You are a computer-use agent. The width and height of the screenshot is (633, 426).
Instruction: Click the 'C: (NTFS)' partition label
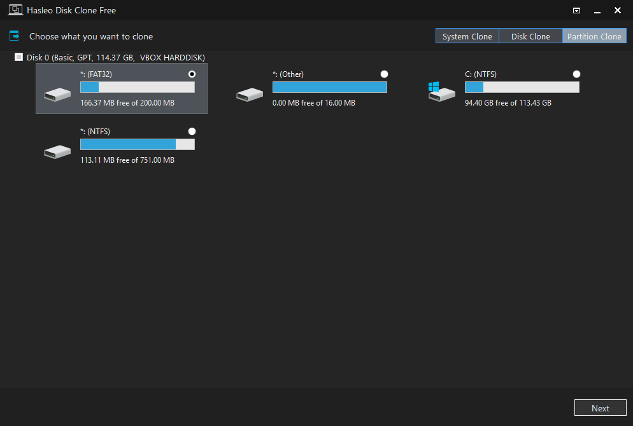(x=480, y=74)
